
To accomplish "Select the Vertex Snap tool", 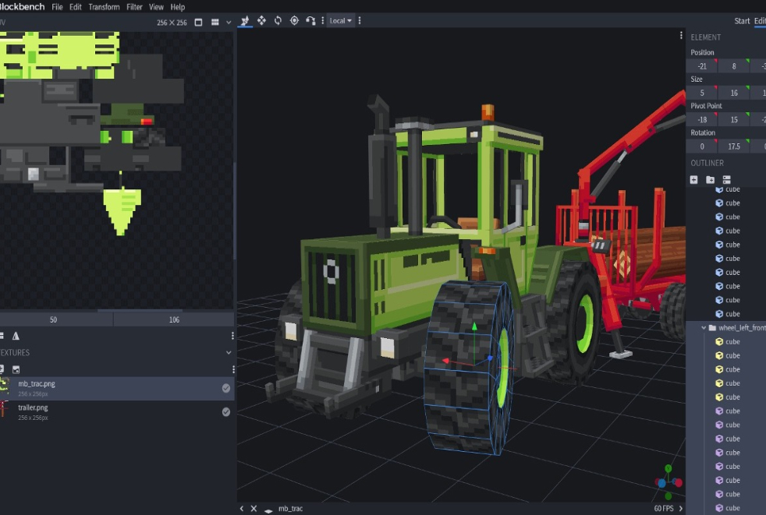I will pyautogui.click(x=310, y=20).
